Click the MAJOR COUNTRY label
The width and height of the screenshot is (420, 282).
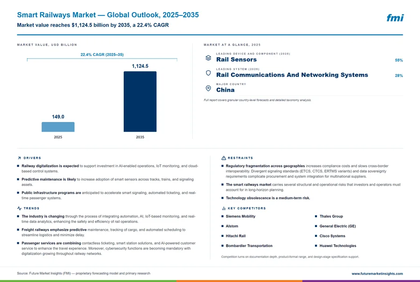click(x=231, y=84)
